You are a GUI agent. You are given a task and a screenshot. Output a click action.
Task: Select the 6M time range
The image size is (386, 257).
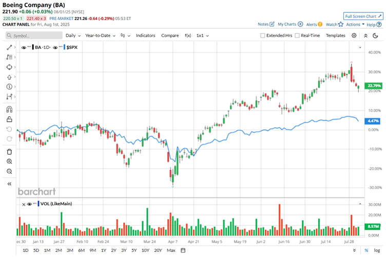point(81,250)
